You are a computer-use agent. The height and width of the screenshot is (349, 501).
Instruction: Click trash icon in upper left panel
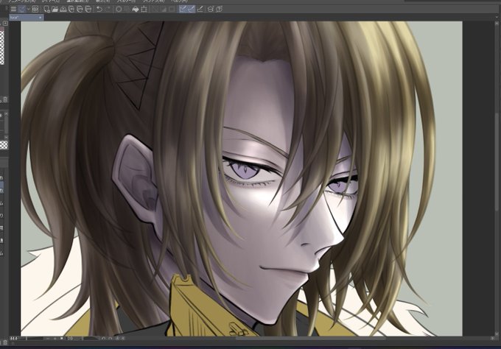pyautogui.click(x=5, y=100)
